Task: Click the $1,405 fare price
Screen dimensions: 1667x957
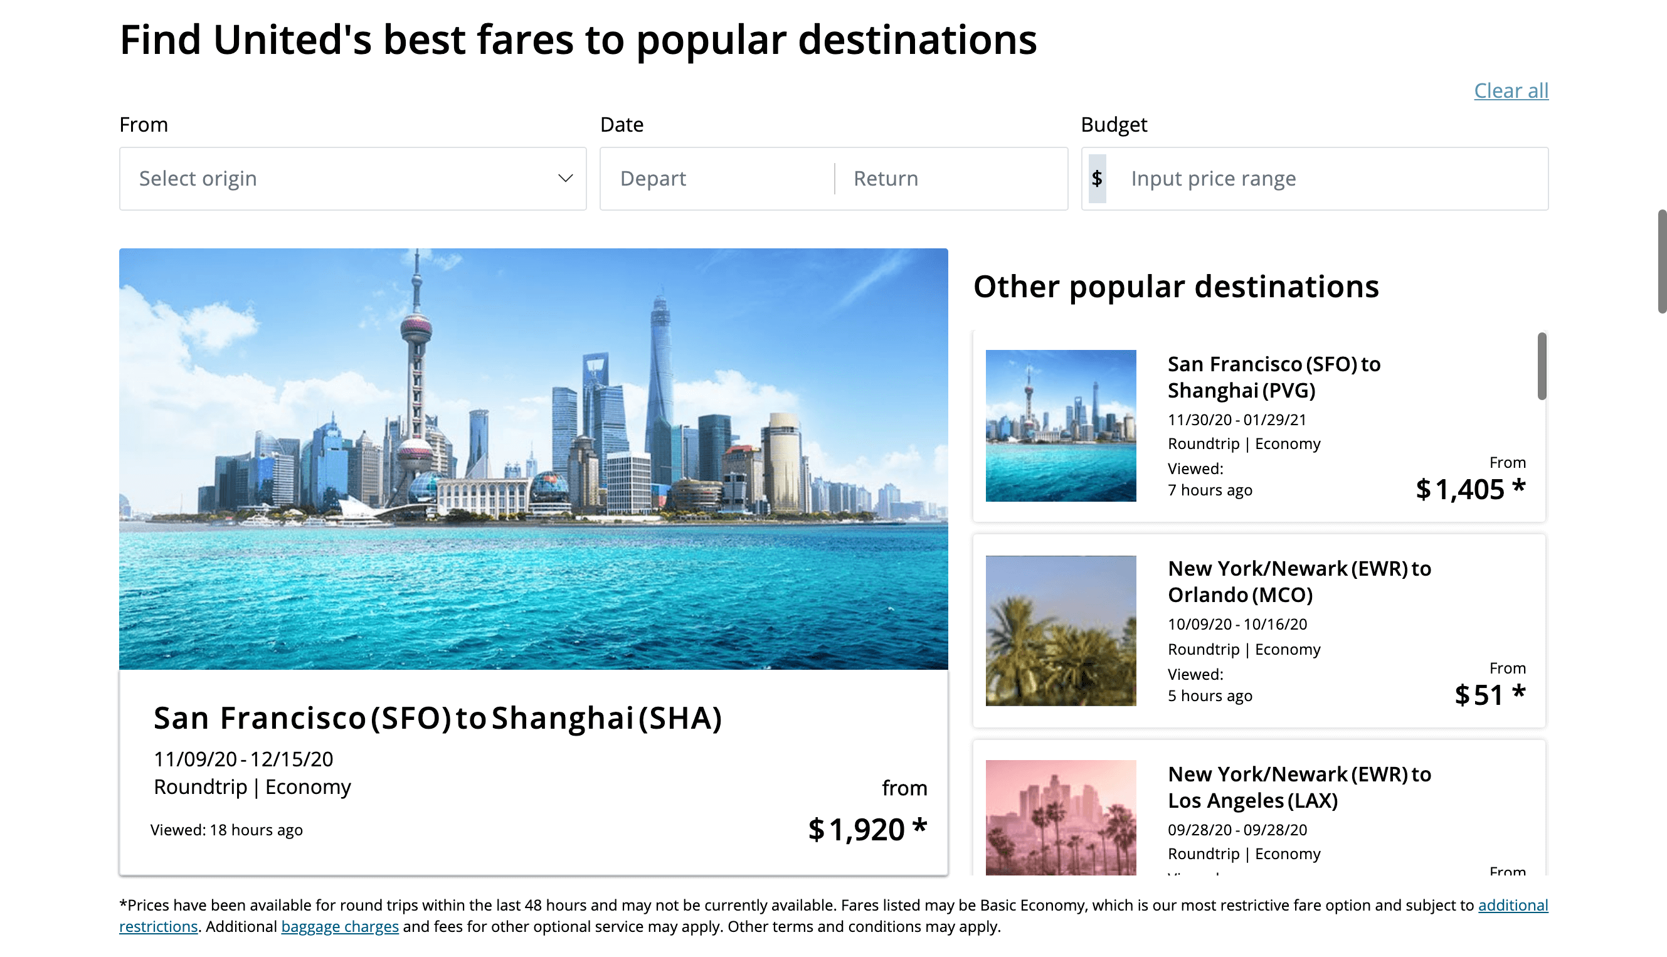Action: [1470, 489]
